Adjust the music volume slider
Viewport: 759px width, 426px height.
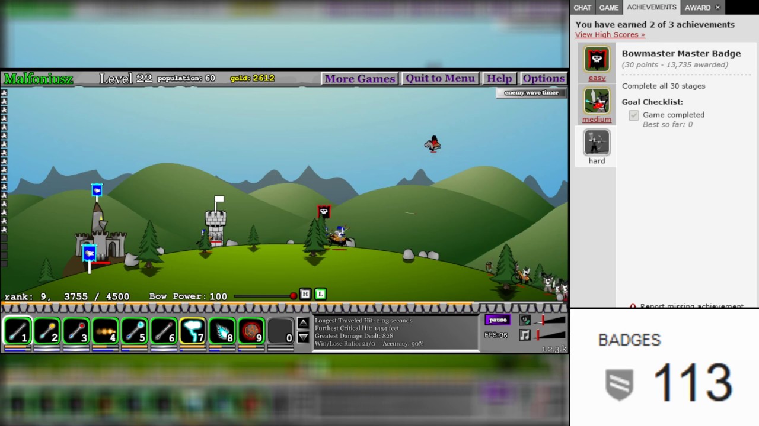pyautogui.click(x=550, y=335)
